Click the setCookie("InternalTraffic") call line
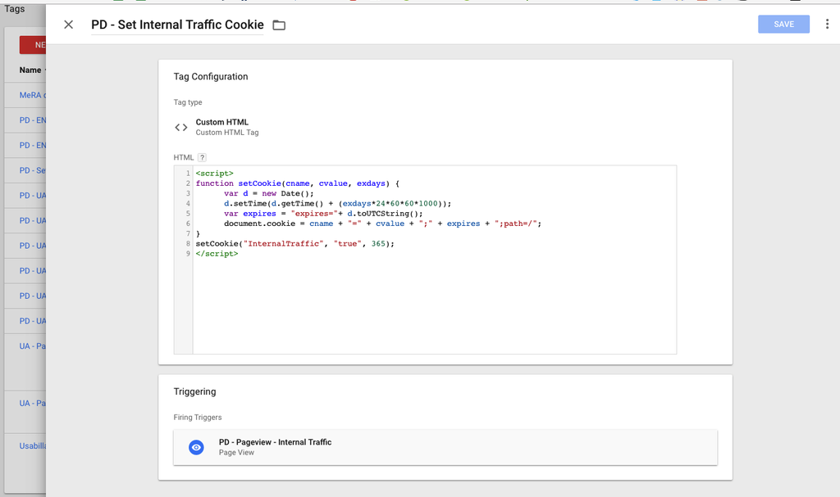This screenshot has height=497, width=840. 294,244
